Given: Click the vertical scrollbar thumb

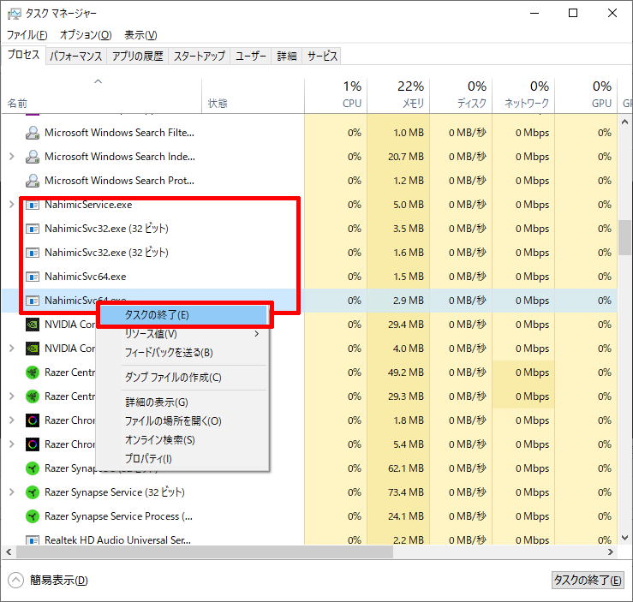Looking at the screenshot, I should coord(624,238).
